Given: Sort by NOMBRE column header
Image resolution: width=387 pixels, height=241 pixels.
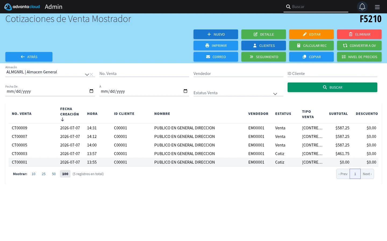Looking at the screenshot, I should coord(162,114).
